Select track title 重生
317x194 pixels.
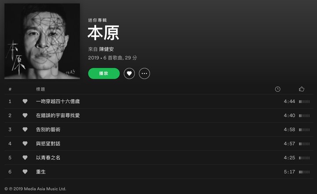(41, 172)
